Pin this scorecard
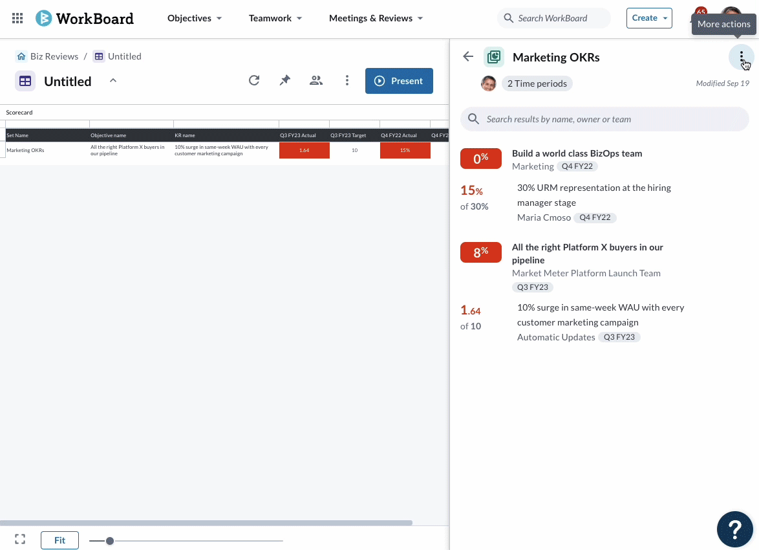759x550 pixels. pos(285,80)
